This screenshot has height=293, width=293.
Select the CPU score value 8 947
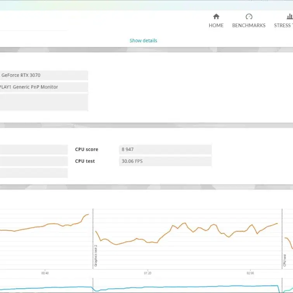165,149
